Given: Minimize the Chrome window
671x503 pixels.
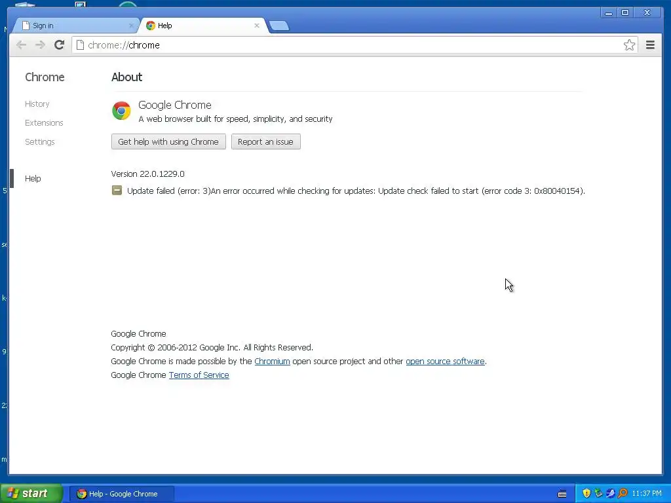Looking at the screenshot, I should 609,13.
